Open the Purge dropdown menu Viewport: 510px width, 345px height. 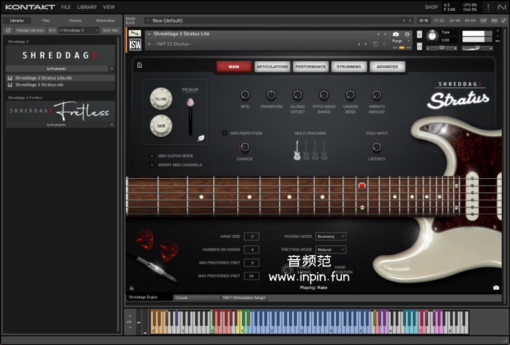pyautogui.click(x=401, y=41)
